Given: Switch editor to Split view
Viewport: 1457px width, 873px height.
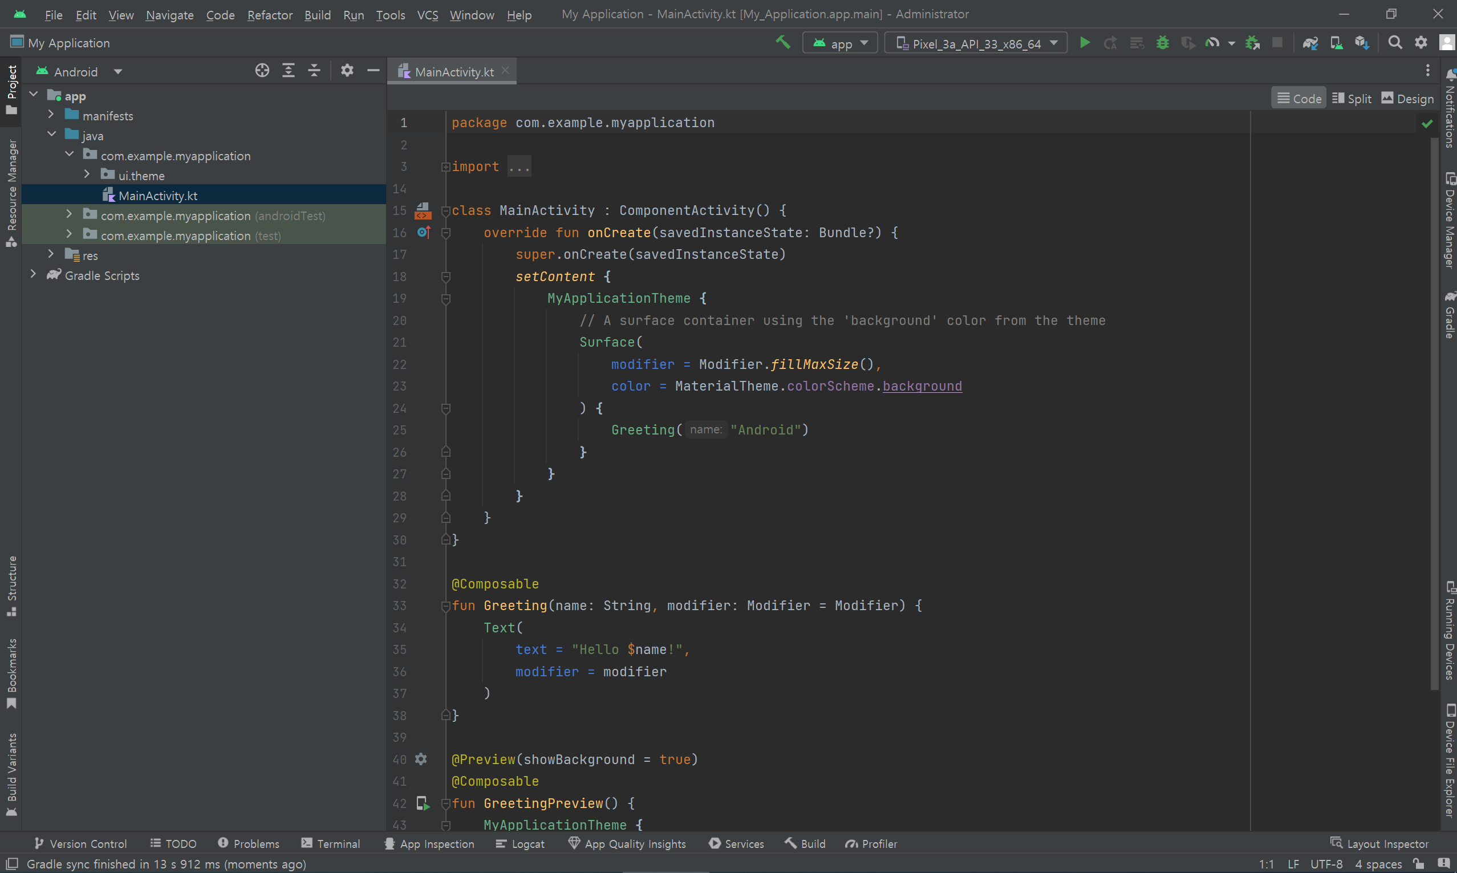Looking at the screenshot, I should pyautogui.click(x=1352, y=99).
